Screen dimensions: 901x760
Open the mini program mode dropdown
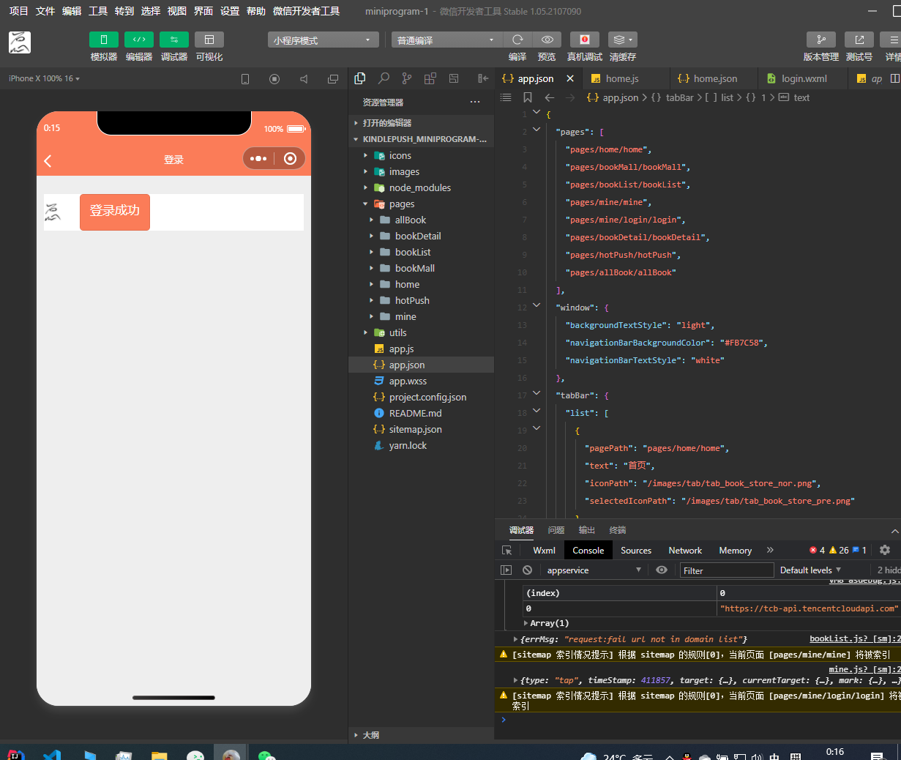[323, 40]
